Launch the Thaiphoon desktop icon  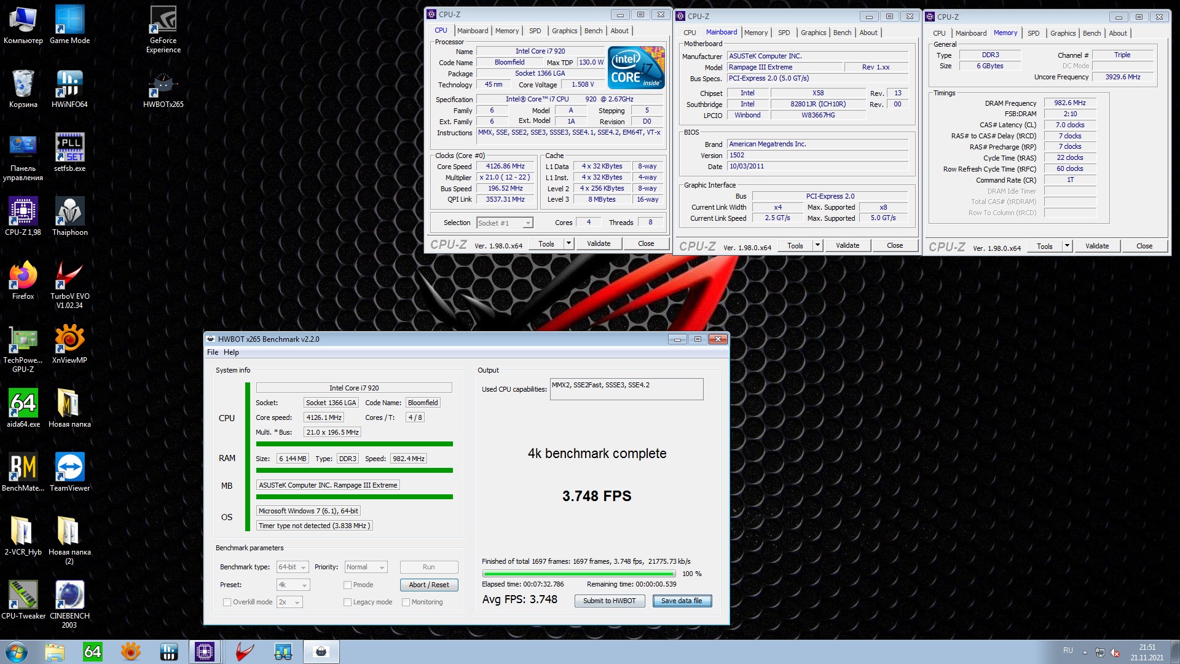[x=69, y=216]
